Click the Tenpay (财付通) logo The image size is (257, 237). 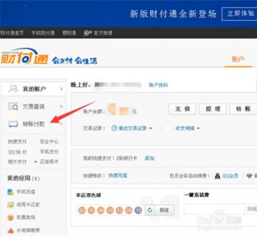24,56
